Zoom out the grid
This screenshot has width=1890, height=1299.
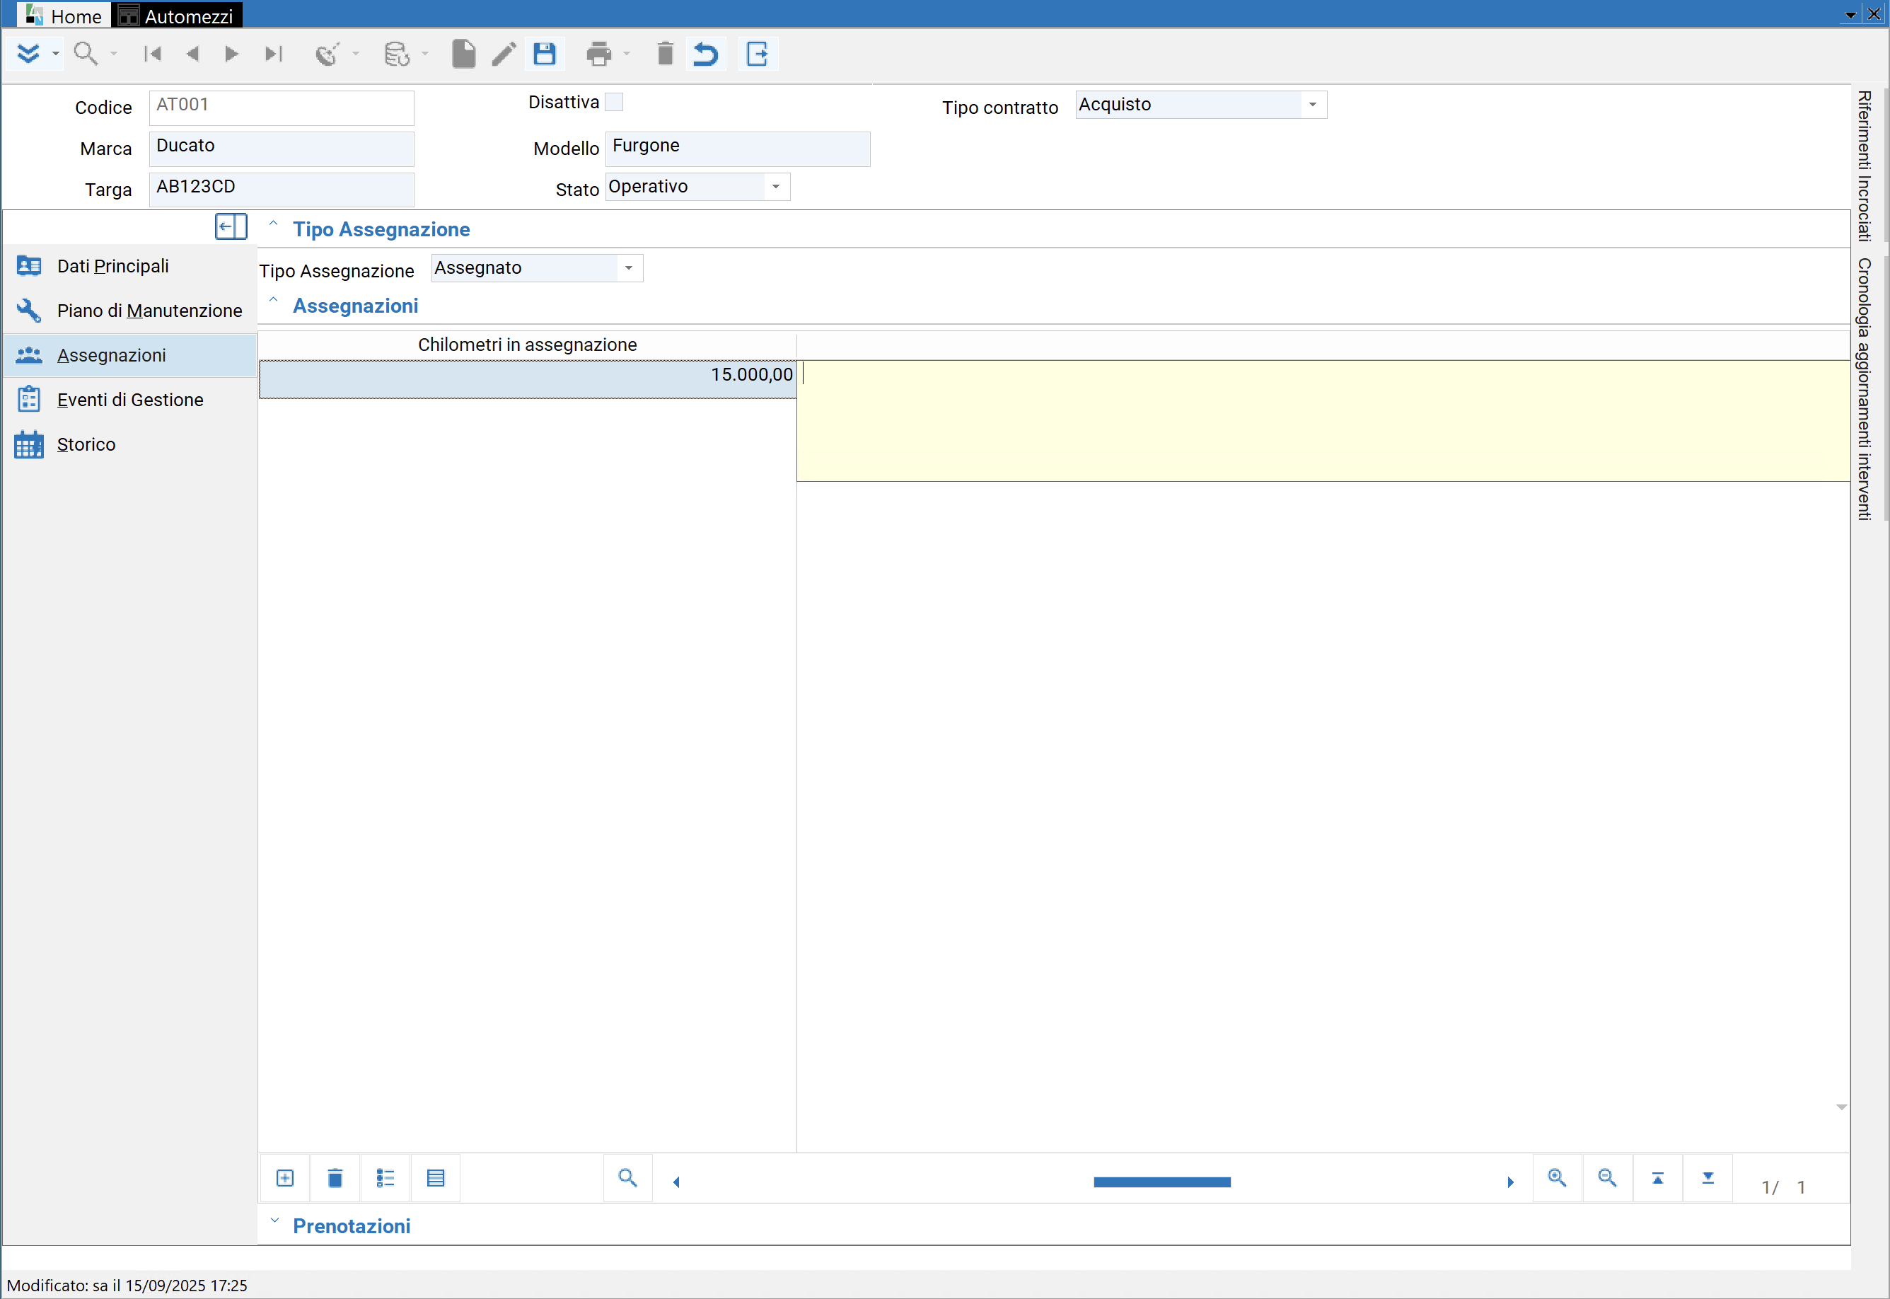click(x=1607, y=1178)
